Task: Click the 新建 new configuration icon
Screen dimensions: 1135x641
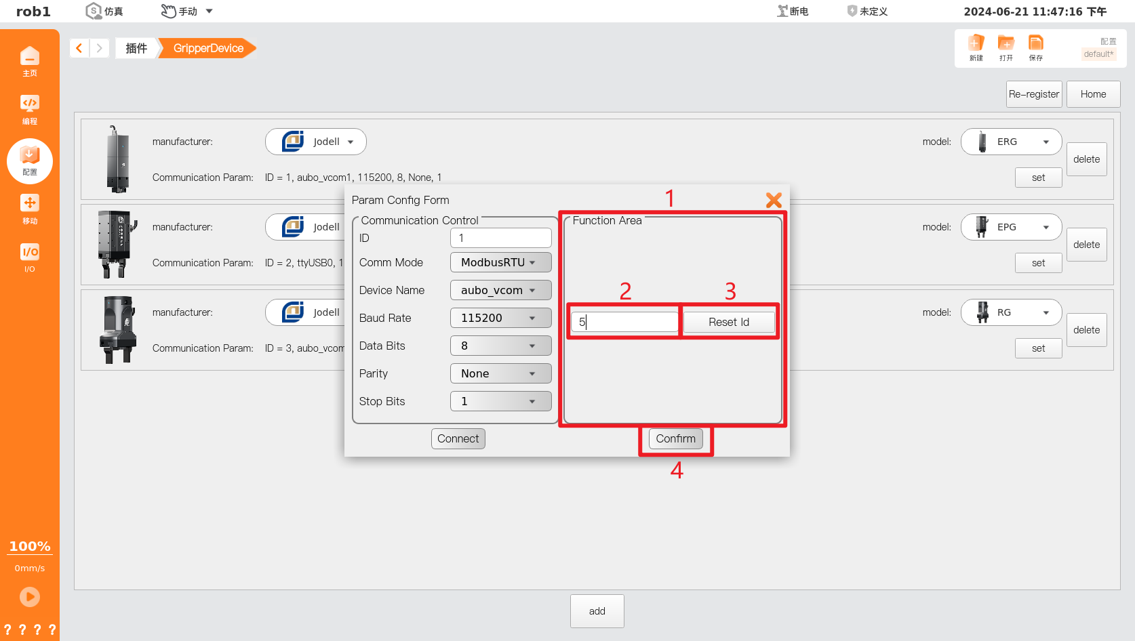Action: click(976, 47)
